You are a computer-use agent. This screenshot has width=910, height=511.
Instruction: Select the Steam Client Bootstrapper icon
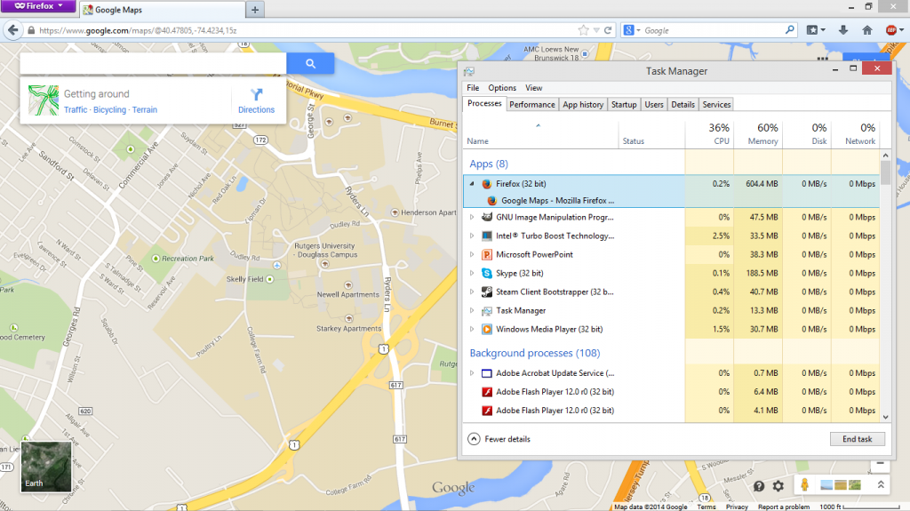click(x=487, y=292)
